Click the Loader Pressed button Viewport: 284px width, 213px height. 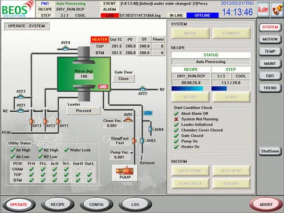(x=83, y=110)
